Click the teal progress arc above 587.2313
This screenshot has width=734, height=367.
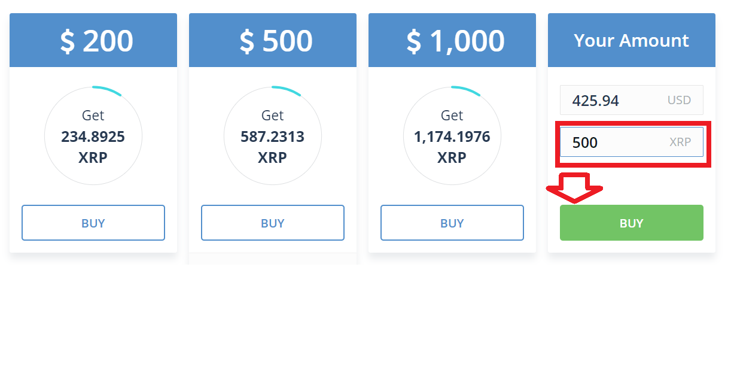point(287,90)
